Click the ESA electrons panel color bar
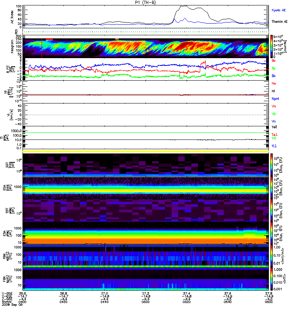Screen dimensions: 291x310 pyautogui.click(x=272, y=233)
